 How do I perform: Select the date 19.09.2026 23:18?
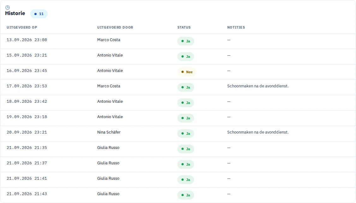tap(27, 117)
